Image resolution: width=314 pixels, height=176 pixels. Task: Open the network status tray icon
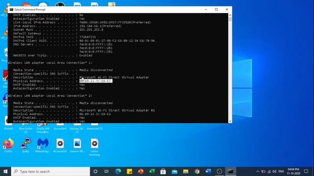(x=269, y=172)
